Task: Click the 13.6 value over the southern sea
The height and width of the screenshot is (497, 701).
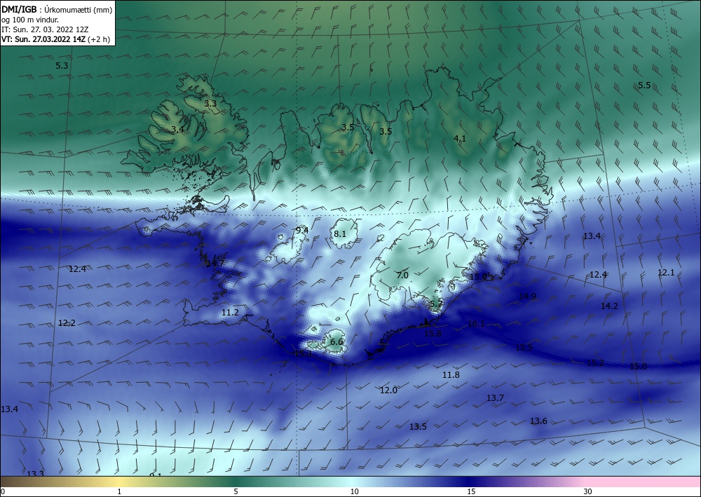Action: tap(538, 421)
